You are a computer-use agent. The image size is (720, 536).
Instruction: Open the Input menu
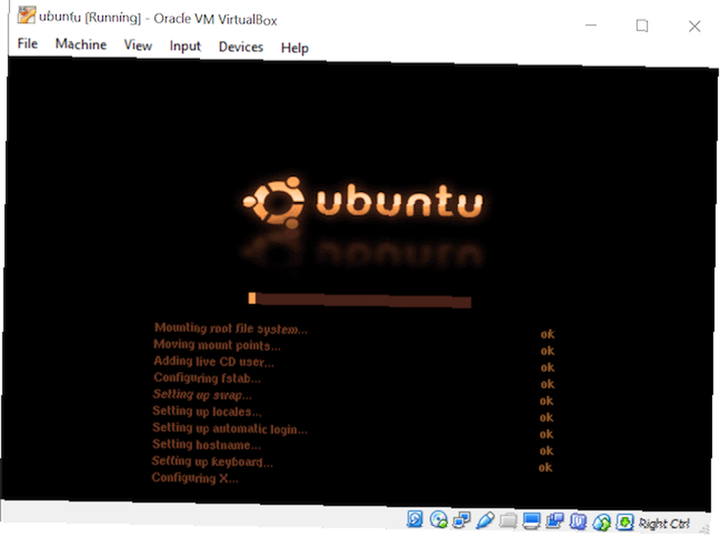click(x=185, y=46)
